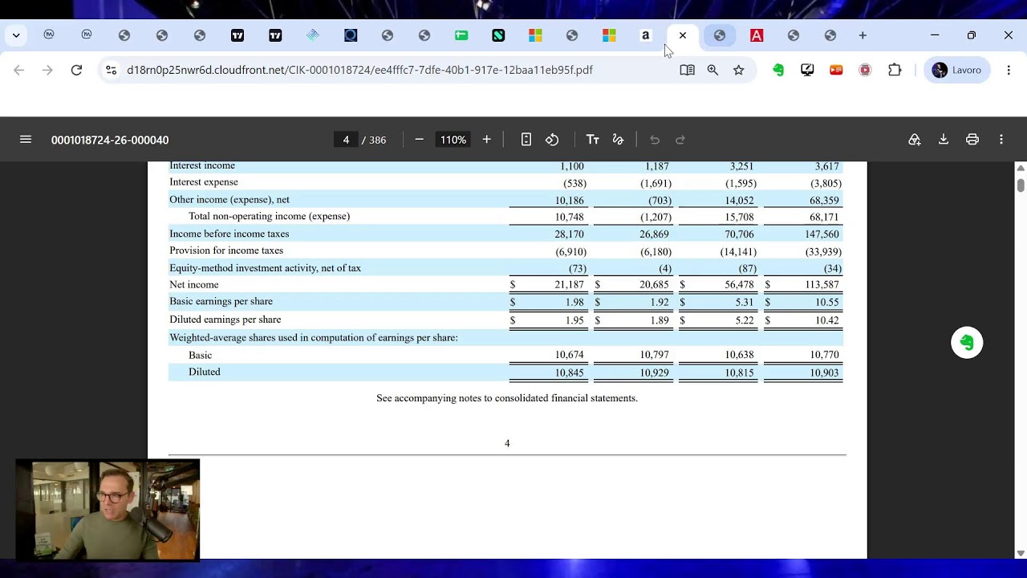Click the page number field showing 4
Viewport: 1027px width, 578px height.
[x=346, y=140]
